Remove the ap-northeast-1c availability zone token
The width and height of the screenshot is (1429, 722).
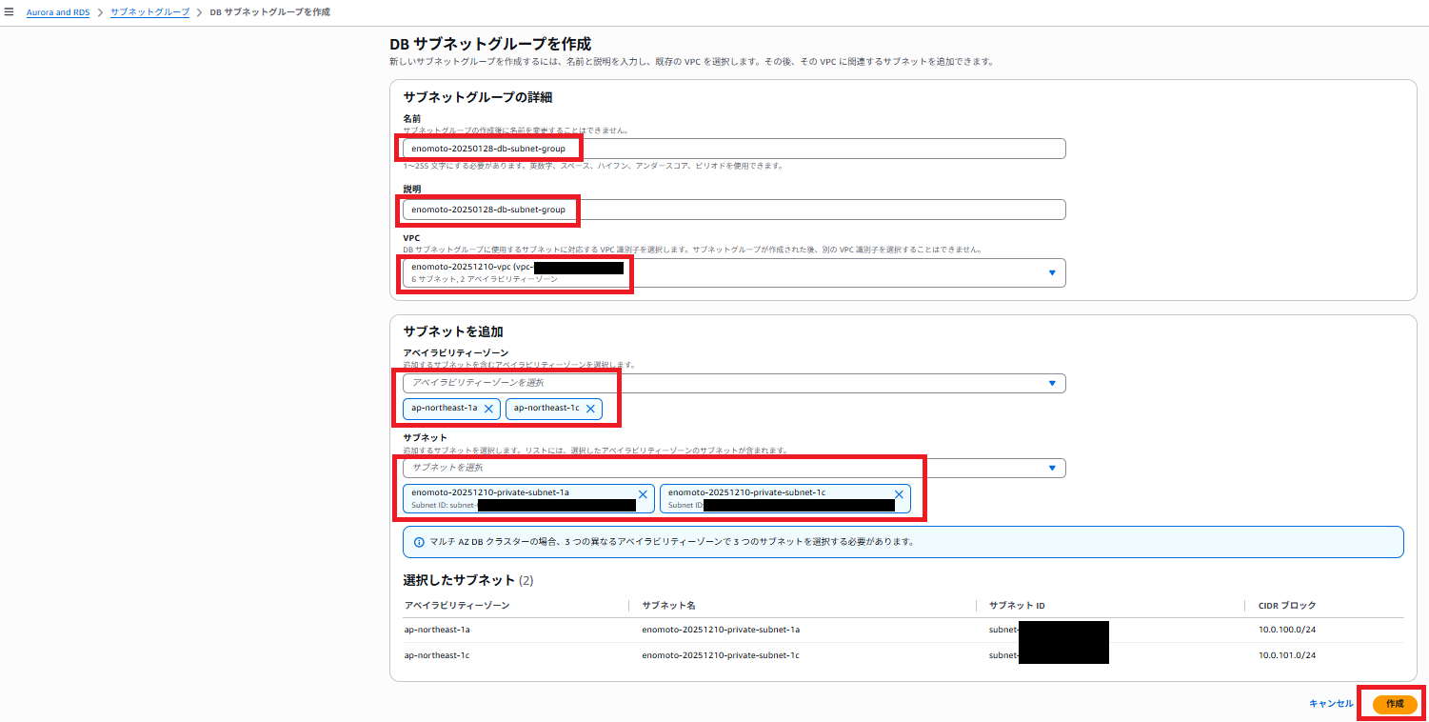(x=590, y=409)
